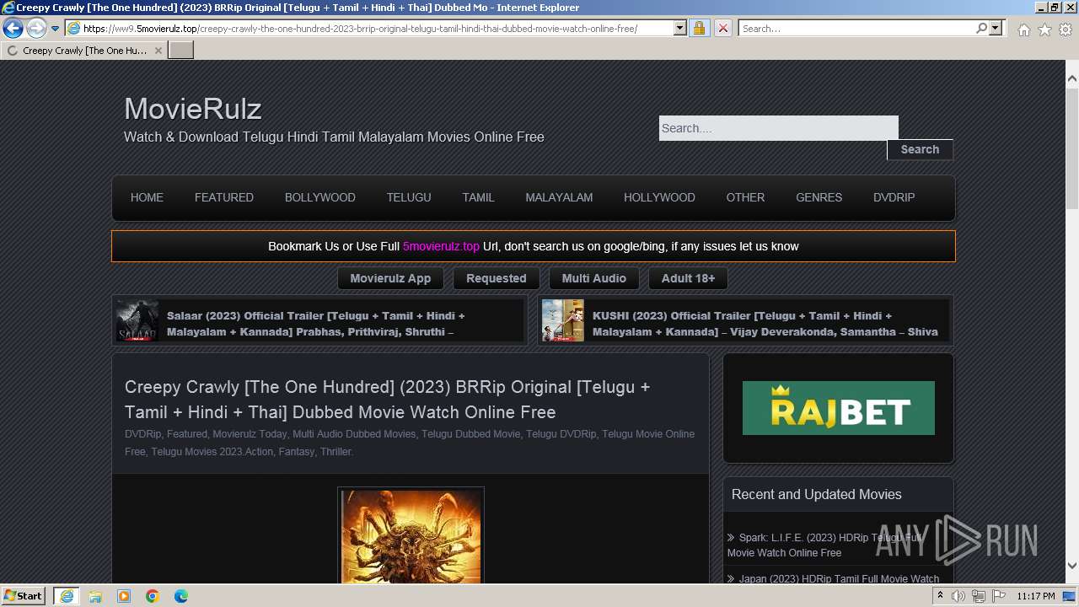Open the OTHER menu item
The image size is (1079, 607).
pos(745,197)
